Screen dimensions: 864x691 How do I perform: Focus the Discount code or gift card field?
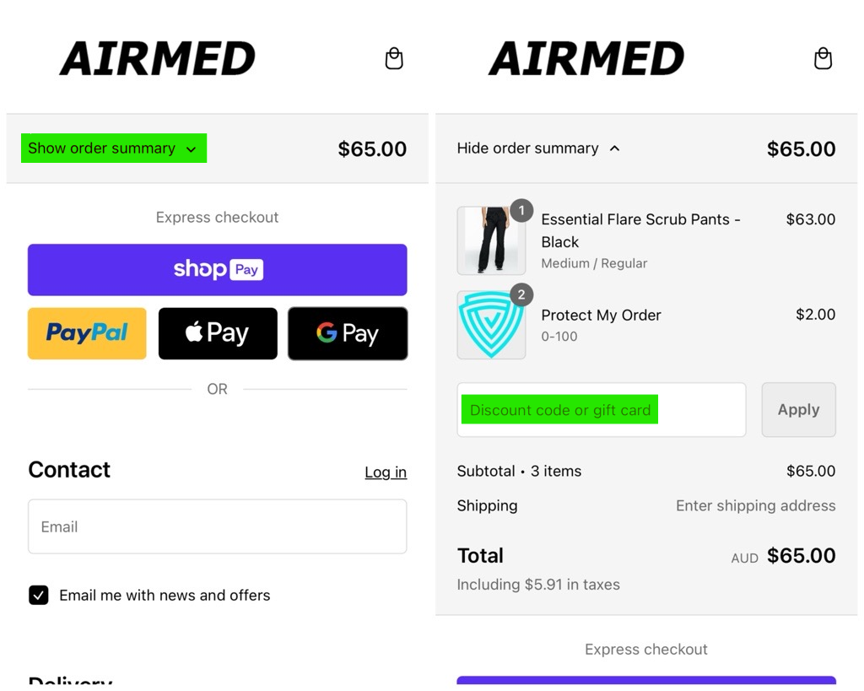click(x=601, y=410)
